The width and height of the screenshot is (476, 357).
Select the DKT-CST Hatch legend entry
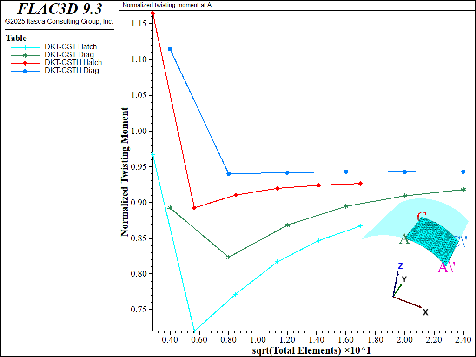point(71,47)
